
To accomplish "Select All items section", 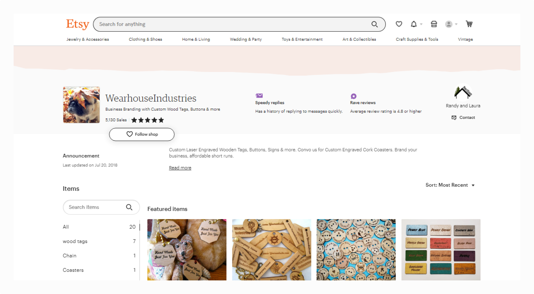I will (x=99, y=227).
